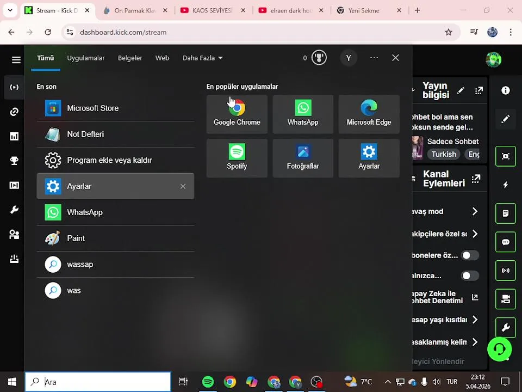The width and height of the screenshot is (522, 392).
Task: Open Google Chrome from popular apps
Action: point(237,114)
